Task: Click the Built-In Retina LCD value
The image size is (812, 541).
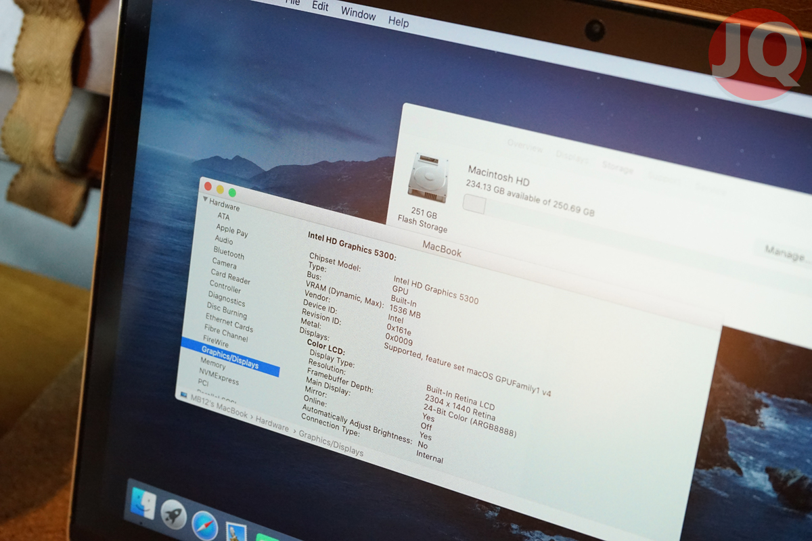Action: (x=460, y=399)
